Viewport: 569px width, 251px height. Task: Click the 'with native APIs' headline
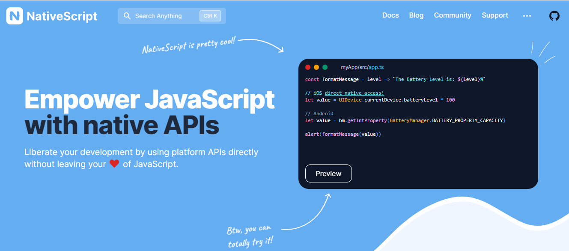122,126
